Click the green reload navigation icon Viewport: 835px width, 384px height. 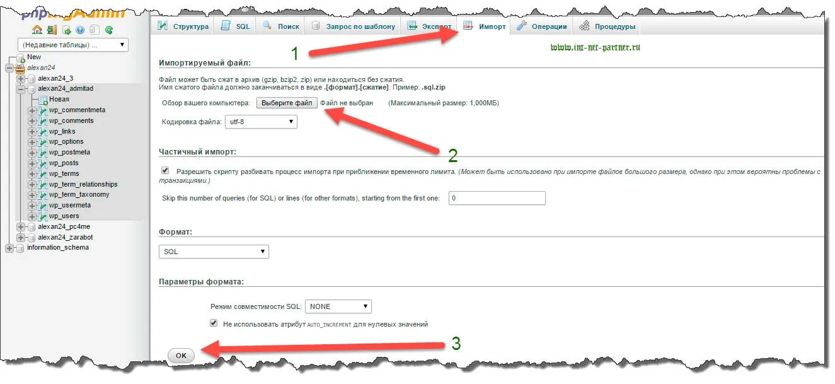tap(109, 30)
